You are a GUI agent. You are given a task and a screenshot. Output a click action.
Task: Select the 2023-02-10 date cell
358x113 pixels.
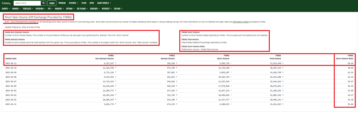[x=11, y=68]
